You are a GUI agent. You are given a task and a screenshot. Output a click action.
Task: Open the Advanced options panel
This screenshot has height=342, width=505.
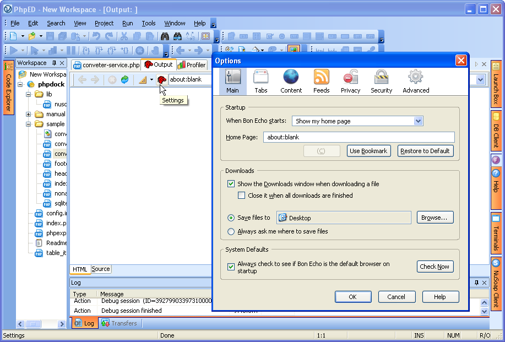coord(416,82)
